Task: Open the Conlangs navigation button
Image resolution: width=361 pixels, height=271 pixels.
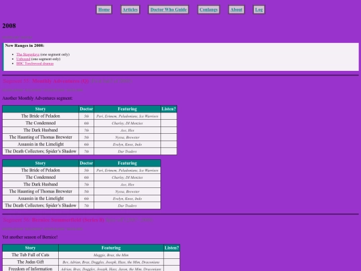Action: (209, 9)
